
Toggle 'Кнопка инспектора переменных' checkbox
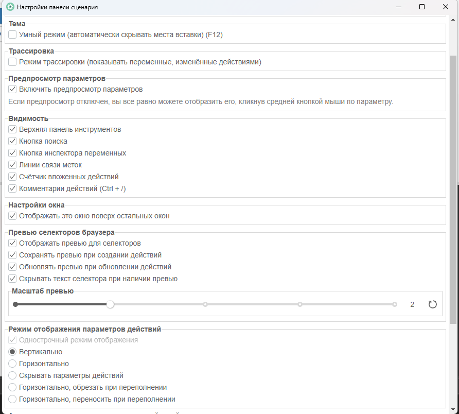13,153
